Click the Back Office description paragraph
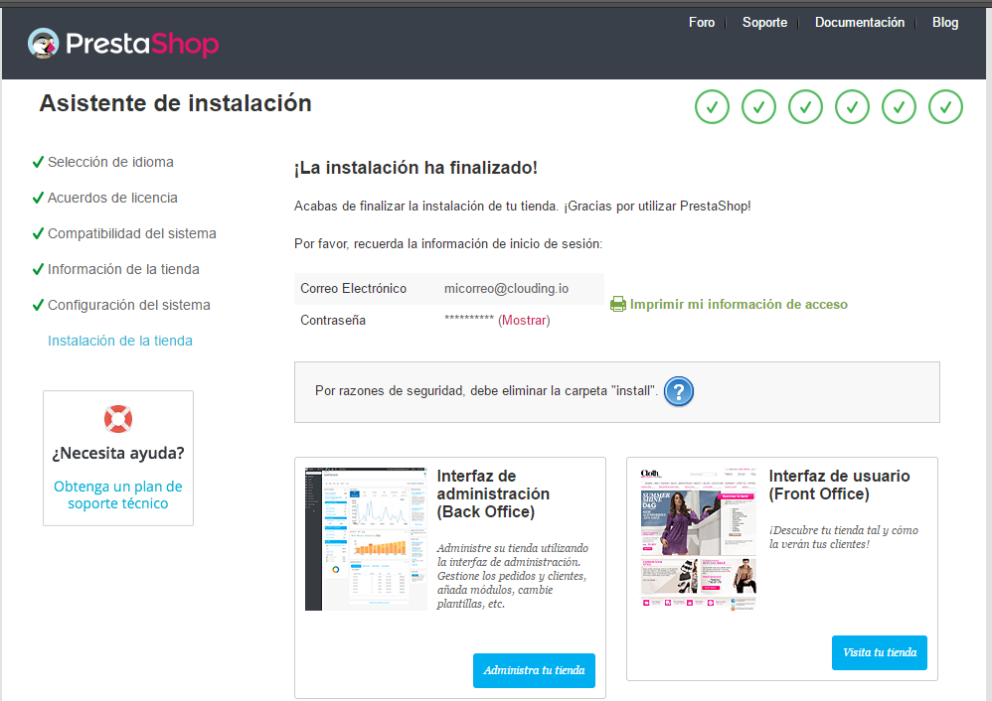 pyautogui.click(x=513, y=576)
